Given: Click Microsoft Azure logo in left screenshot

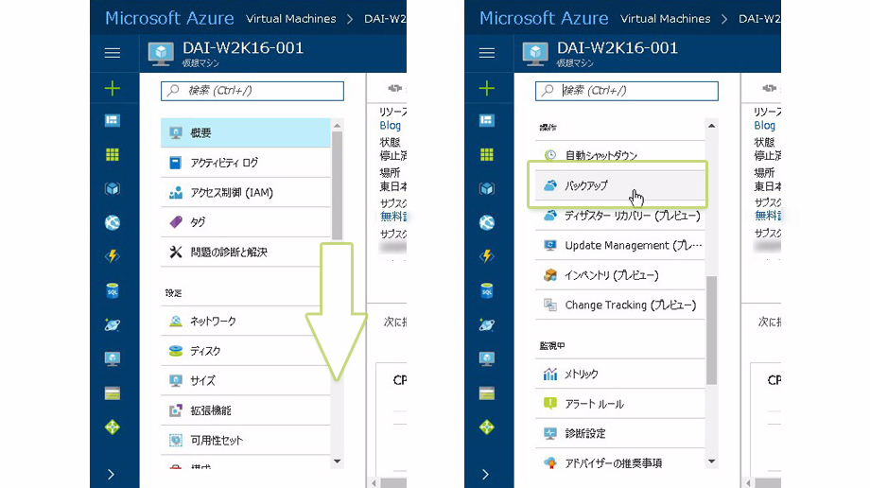Looking at the screenshot, I should tap(169, 18).
